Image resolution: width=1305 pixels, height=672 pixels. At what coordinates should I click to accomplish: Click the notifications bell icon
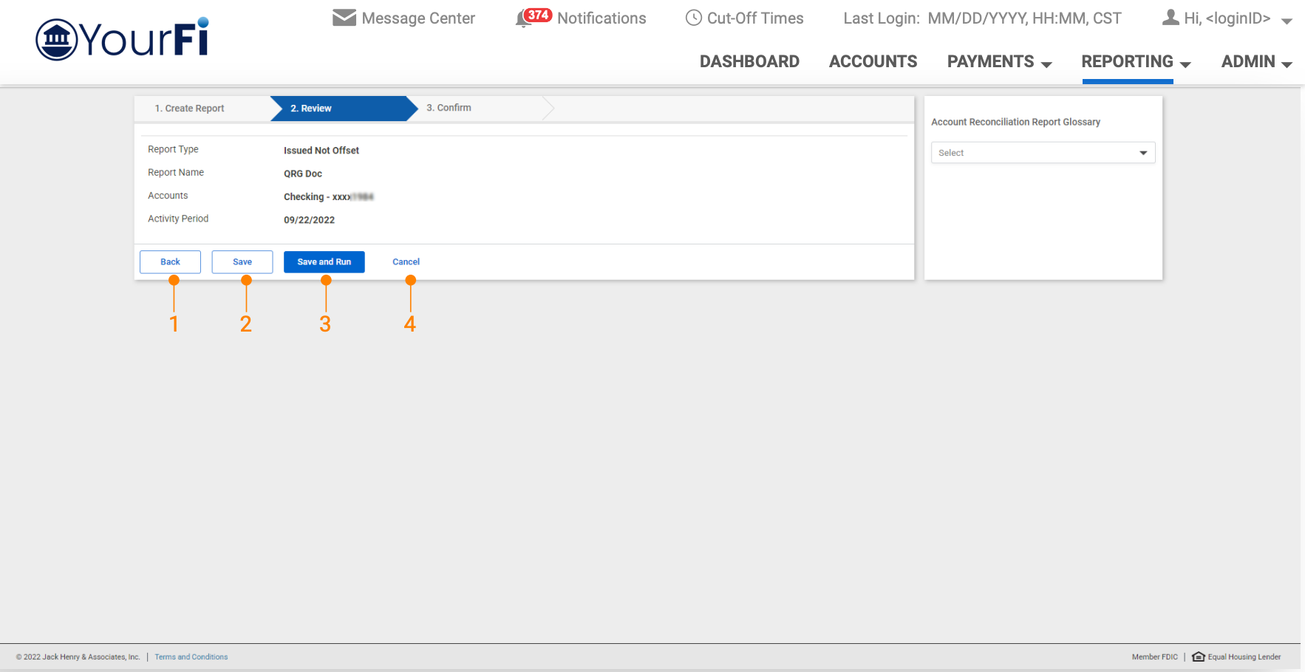pos(522,20)
